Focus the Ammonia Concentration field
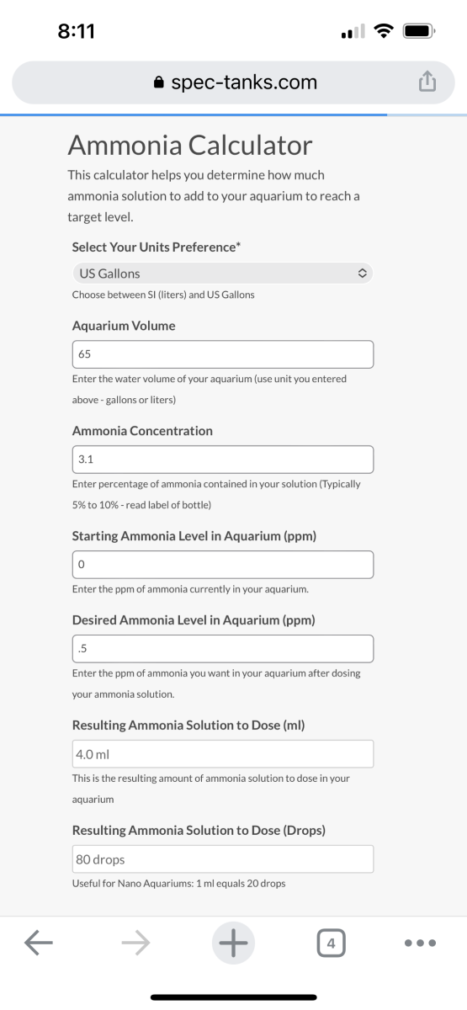Screen dimensions: 467x1010 222,460
